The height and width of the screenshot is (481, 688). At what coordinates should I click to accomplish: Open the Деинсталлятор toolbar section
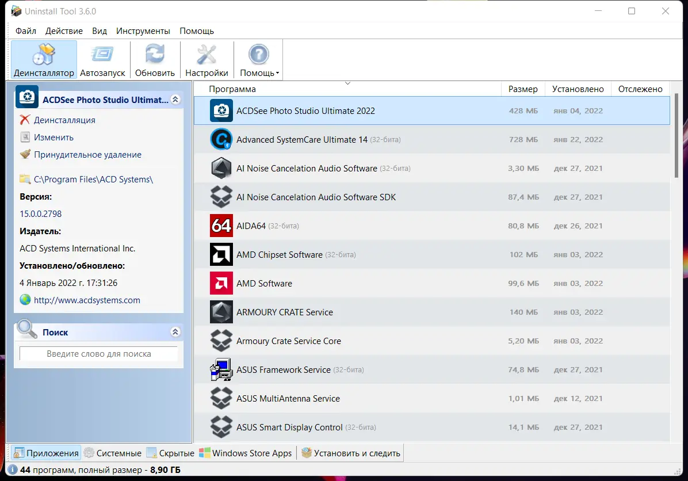pyautogui.click(x=44, y=60)
